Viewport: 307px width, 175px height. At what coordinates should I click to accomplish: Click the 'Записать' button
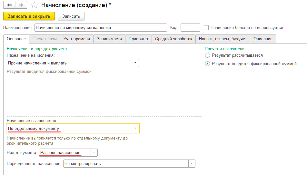pyautogui.click(x=71, y=16)
